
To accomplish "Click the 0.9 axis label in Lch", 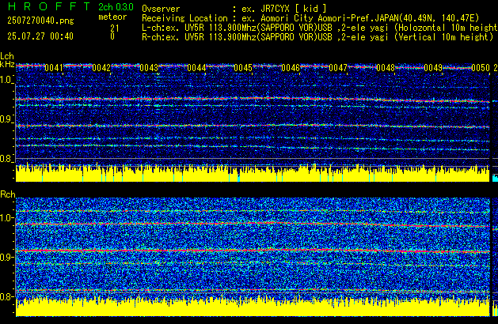I will 6,119.
